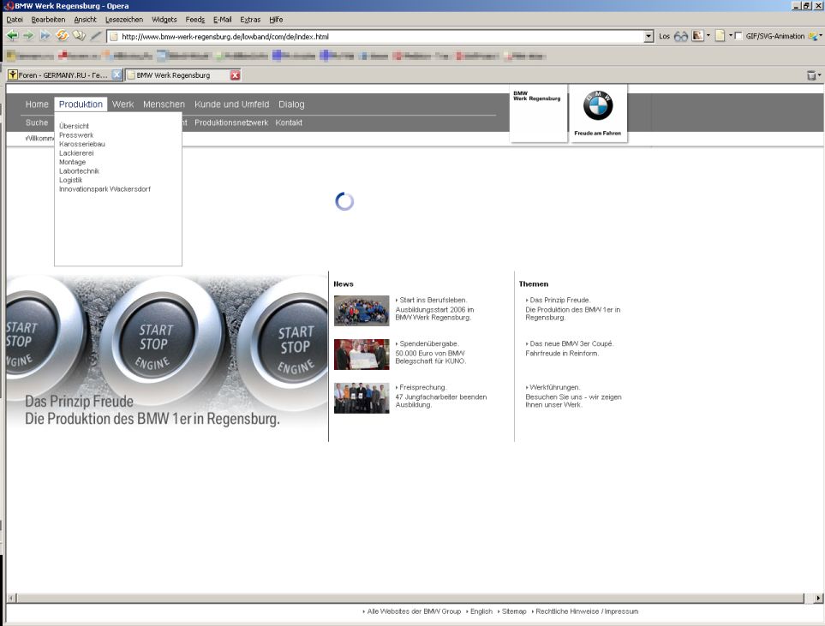Click the green Forward arrow
The image size is (825, 626).
(x=29, y=36)
